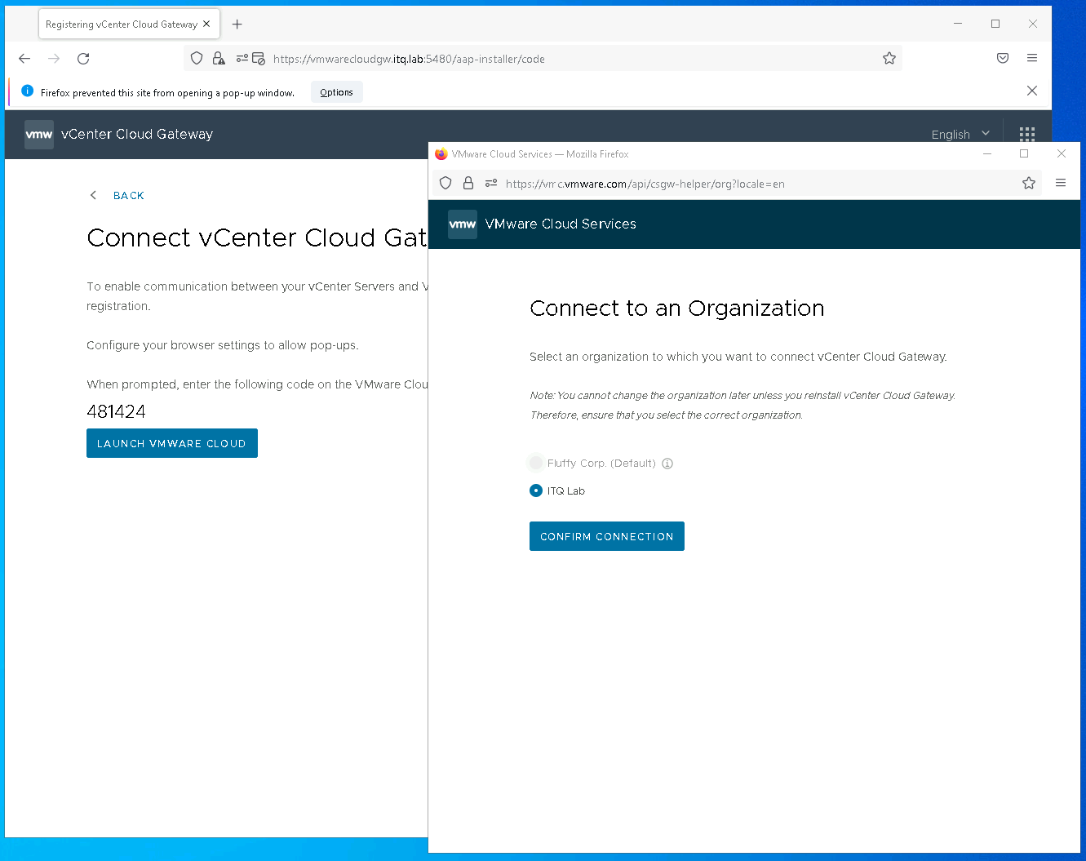The height and width of the screenshot is (861, 1086).
Task: Click the star bookmark icon in popup window
Action: (x=1029, y=184)
